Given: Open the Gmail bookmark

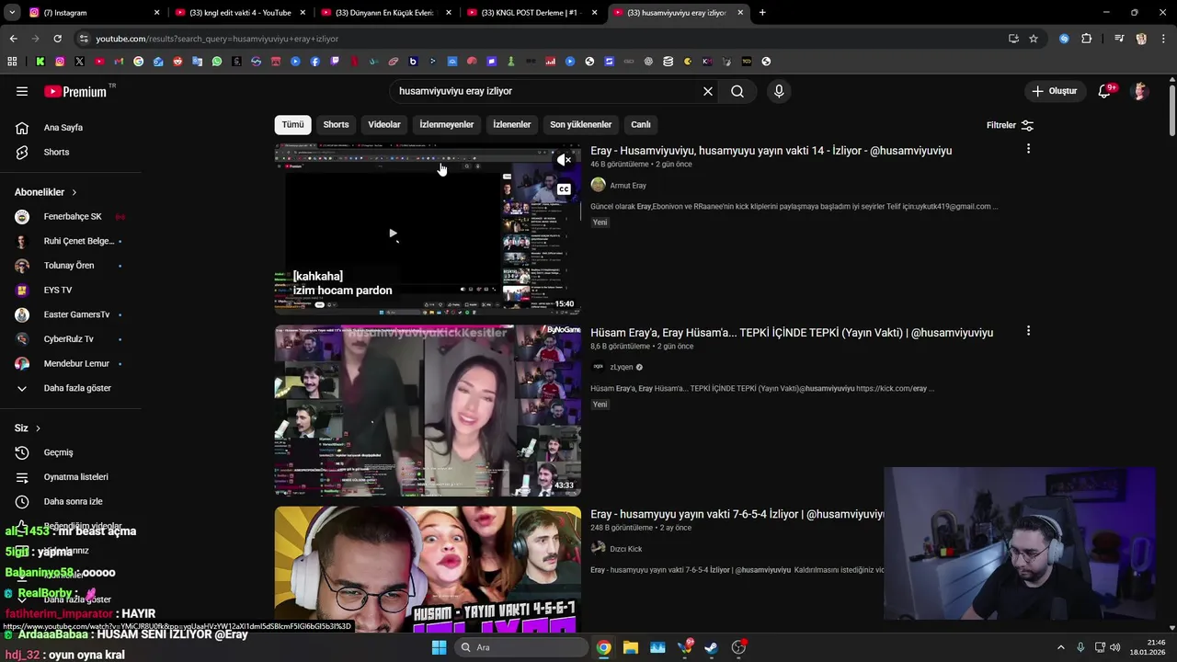Looking at the screenshot, I should (x=119, y=62).
